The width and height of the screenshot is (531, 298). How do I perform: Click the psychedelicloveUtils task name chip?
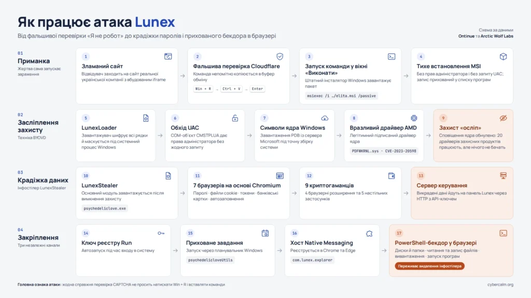pyautogui.click(x=211, y=260)
